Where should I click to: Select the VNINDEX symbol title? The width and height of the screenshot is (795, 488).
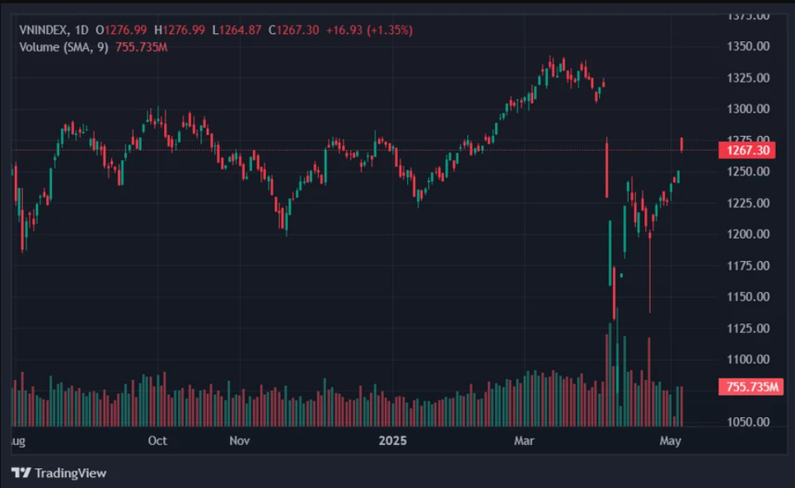pos(43,30)
